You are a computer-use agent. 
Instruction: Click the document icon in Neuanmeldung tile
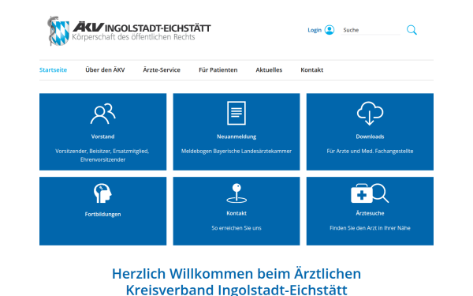click(236, 113)
